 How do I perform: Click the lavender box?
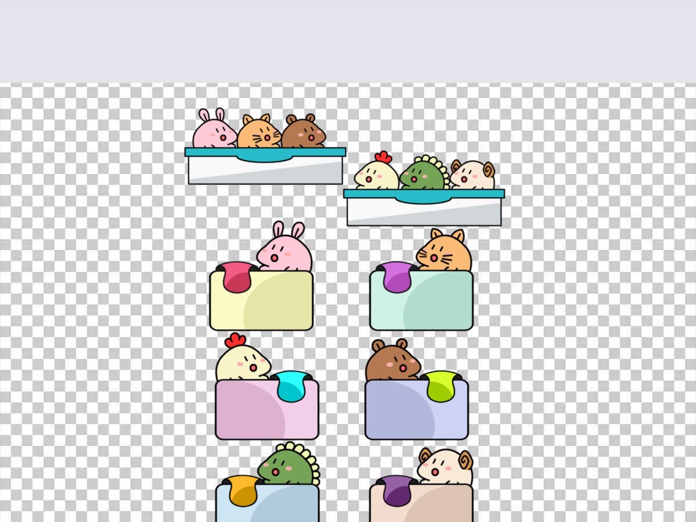[x=416, y=409]
